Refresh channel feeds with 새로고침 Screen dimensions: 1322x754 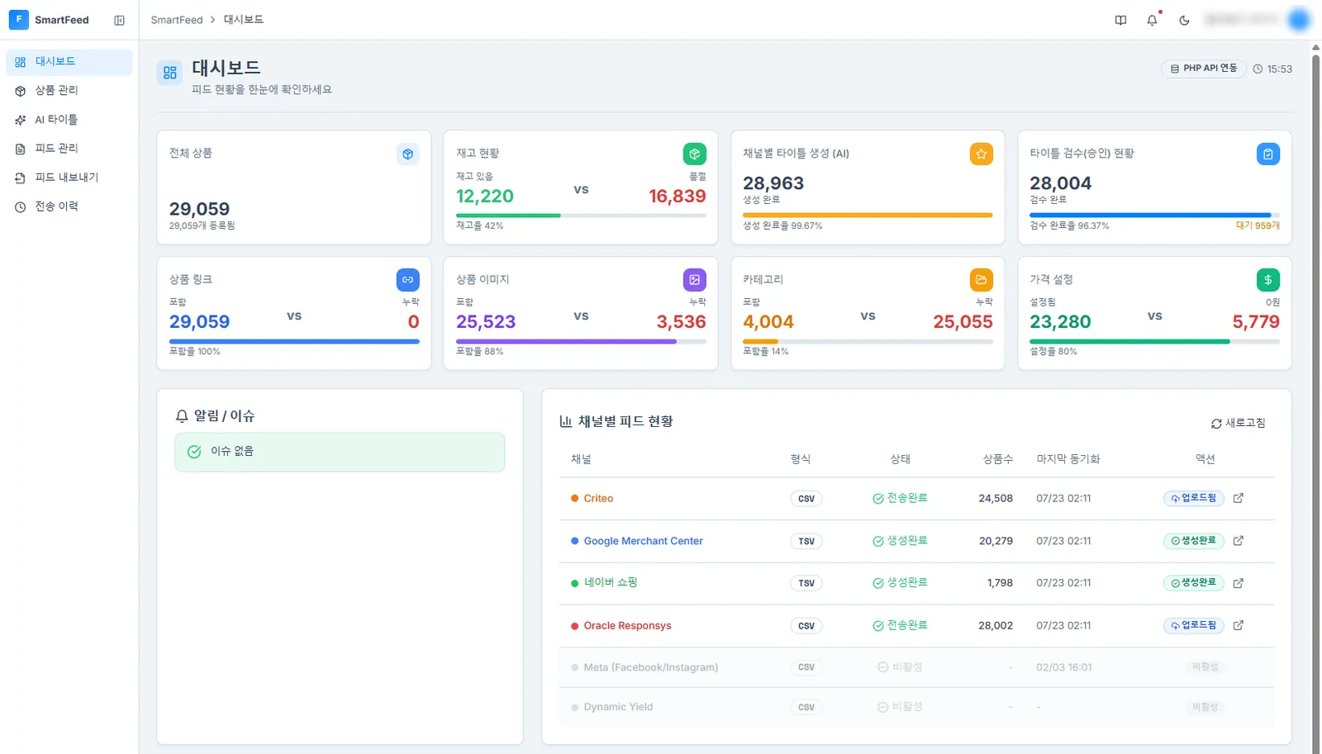click(1238, 423)
